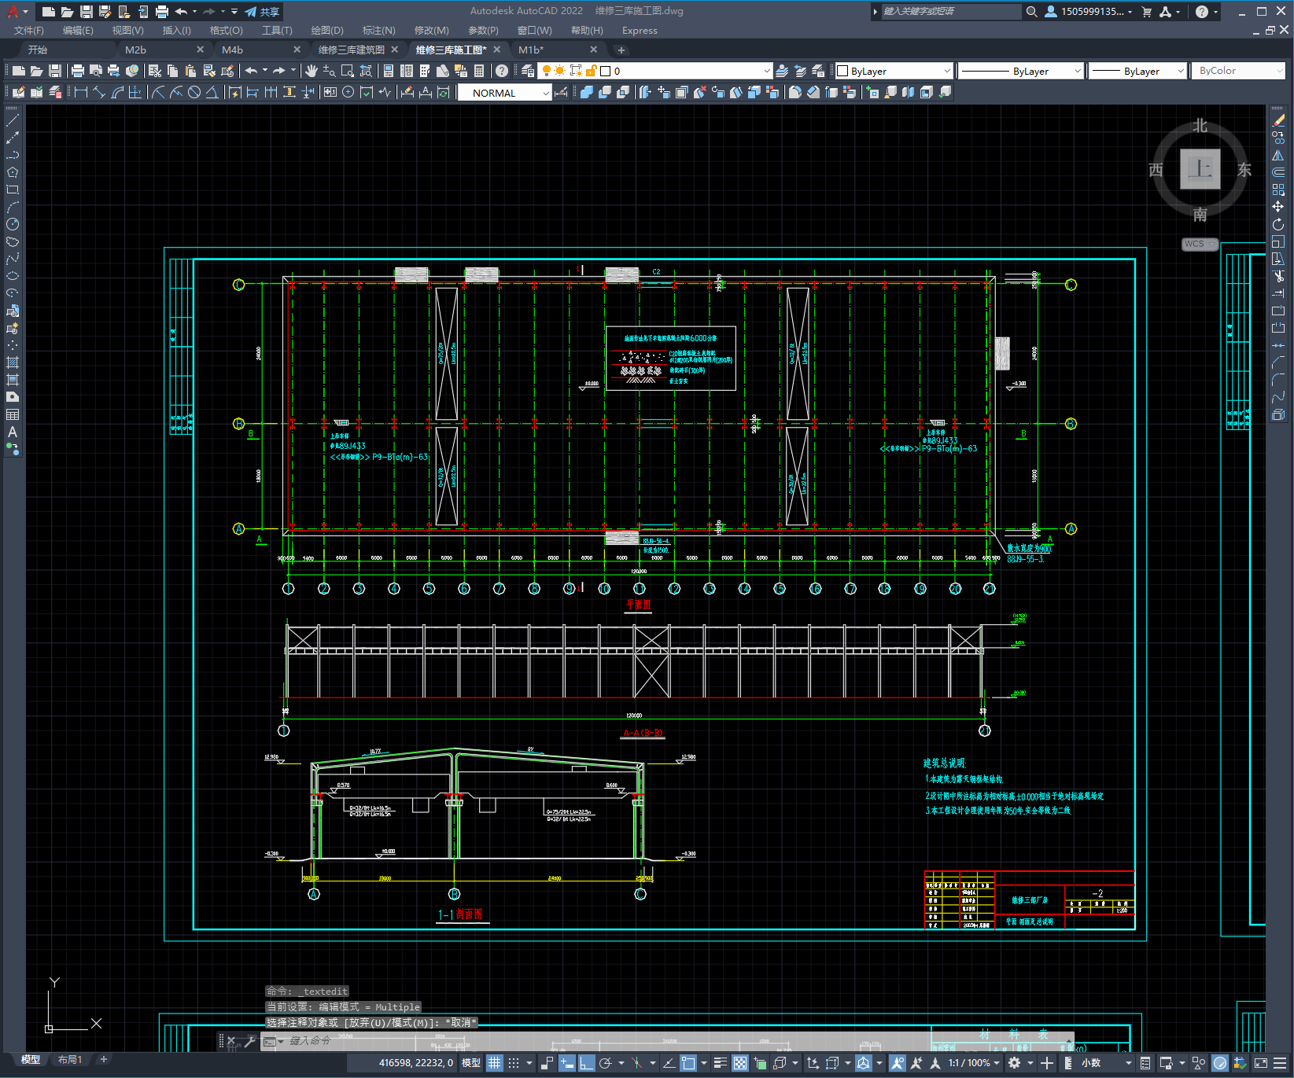Click the Help question mark in standard toolbar
This screenshot has width=1294, height=1078.
502,71
